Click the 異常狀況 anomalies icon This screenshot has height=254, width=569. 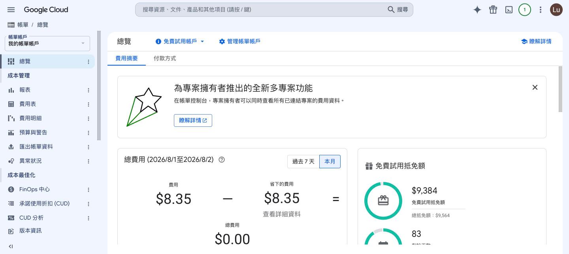[x=11, y=161]
